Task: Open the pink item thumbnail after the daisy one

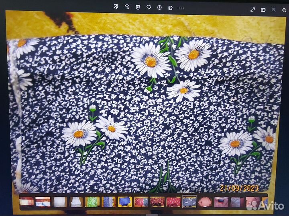Action: pos(205,202)
